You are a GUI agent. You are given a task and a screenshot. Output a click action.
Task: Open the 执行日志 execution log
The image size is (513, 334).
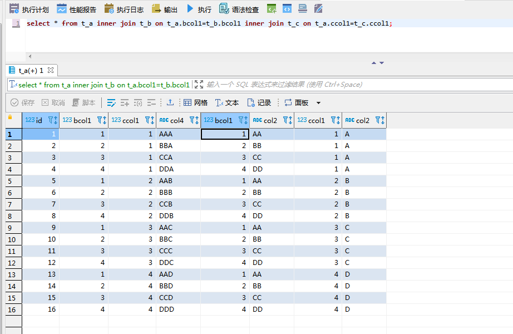point(124,9)
